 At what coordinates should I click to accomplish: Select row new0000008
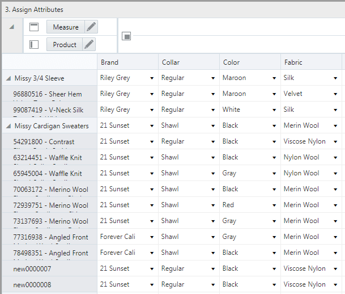tap(50, 284)
